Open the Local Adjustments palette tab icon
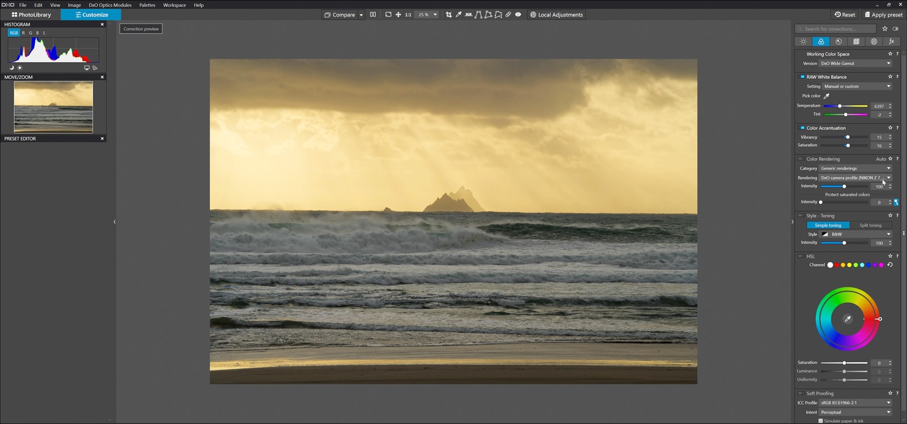The height and width of the screenshot is (424, 907). (x=874, y=41)
